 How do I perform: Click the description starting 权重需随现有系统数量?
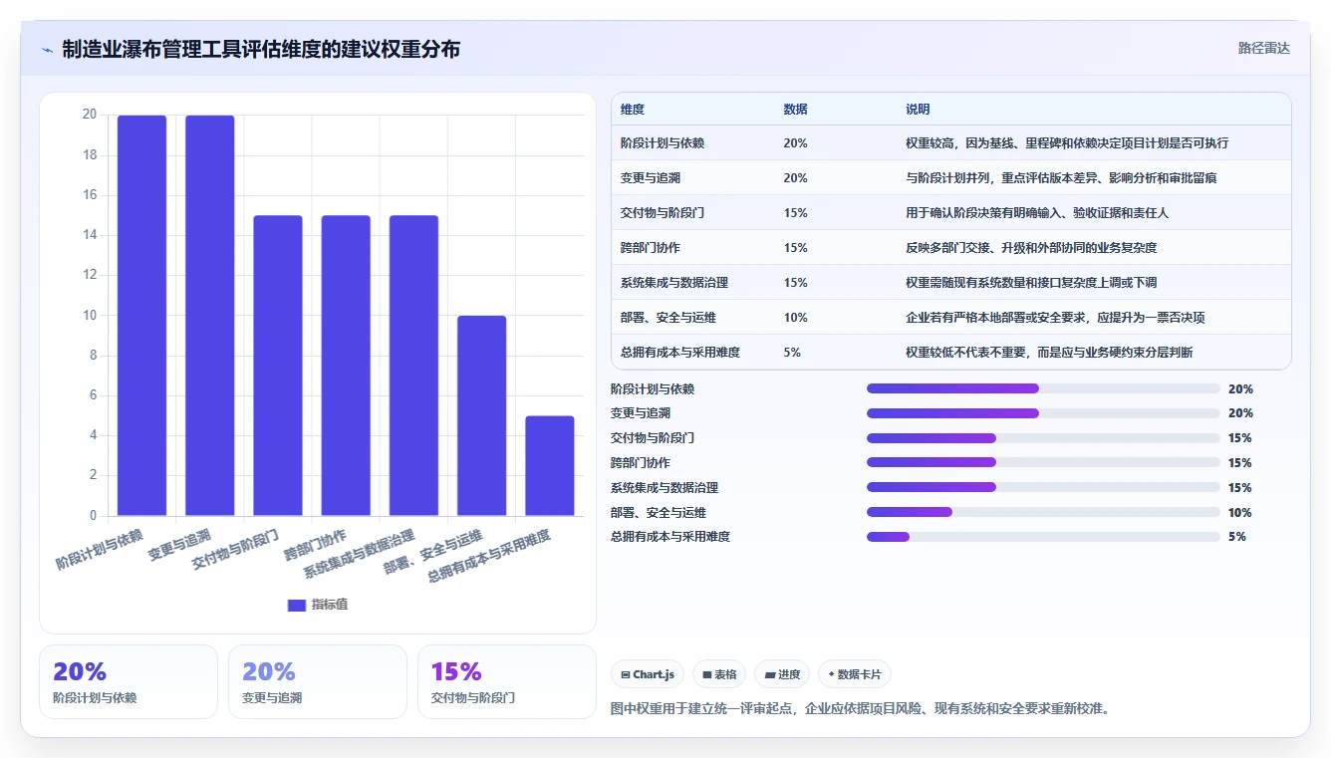coord(1031,283)
